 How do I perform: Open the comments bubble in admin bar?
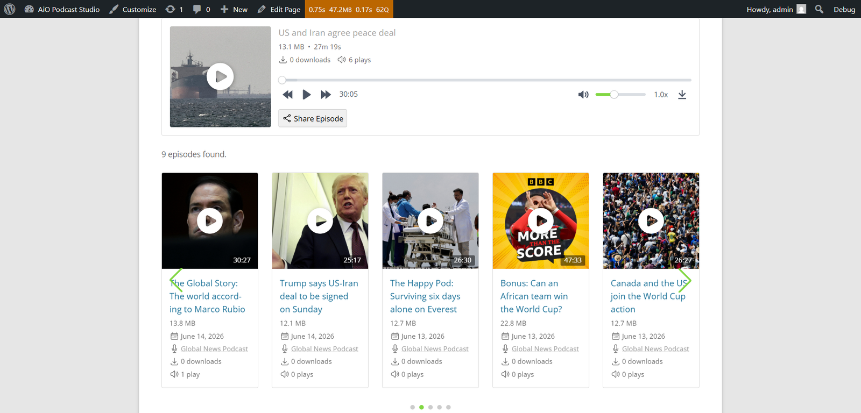tap(202, 9)
